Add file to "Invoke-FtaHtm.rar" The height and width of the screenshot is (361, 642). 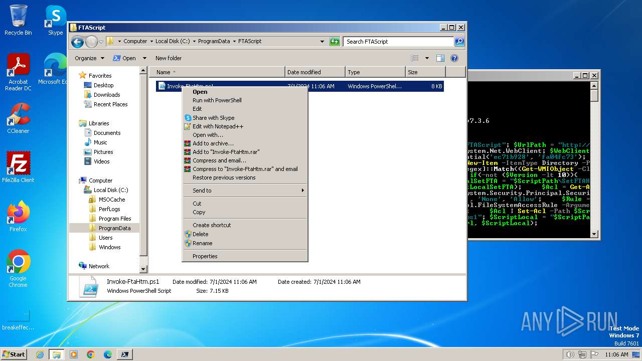[245, 152]
